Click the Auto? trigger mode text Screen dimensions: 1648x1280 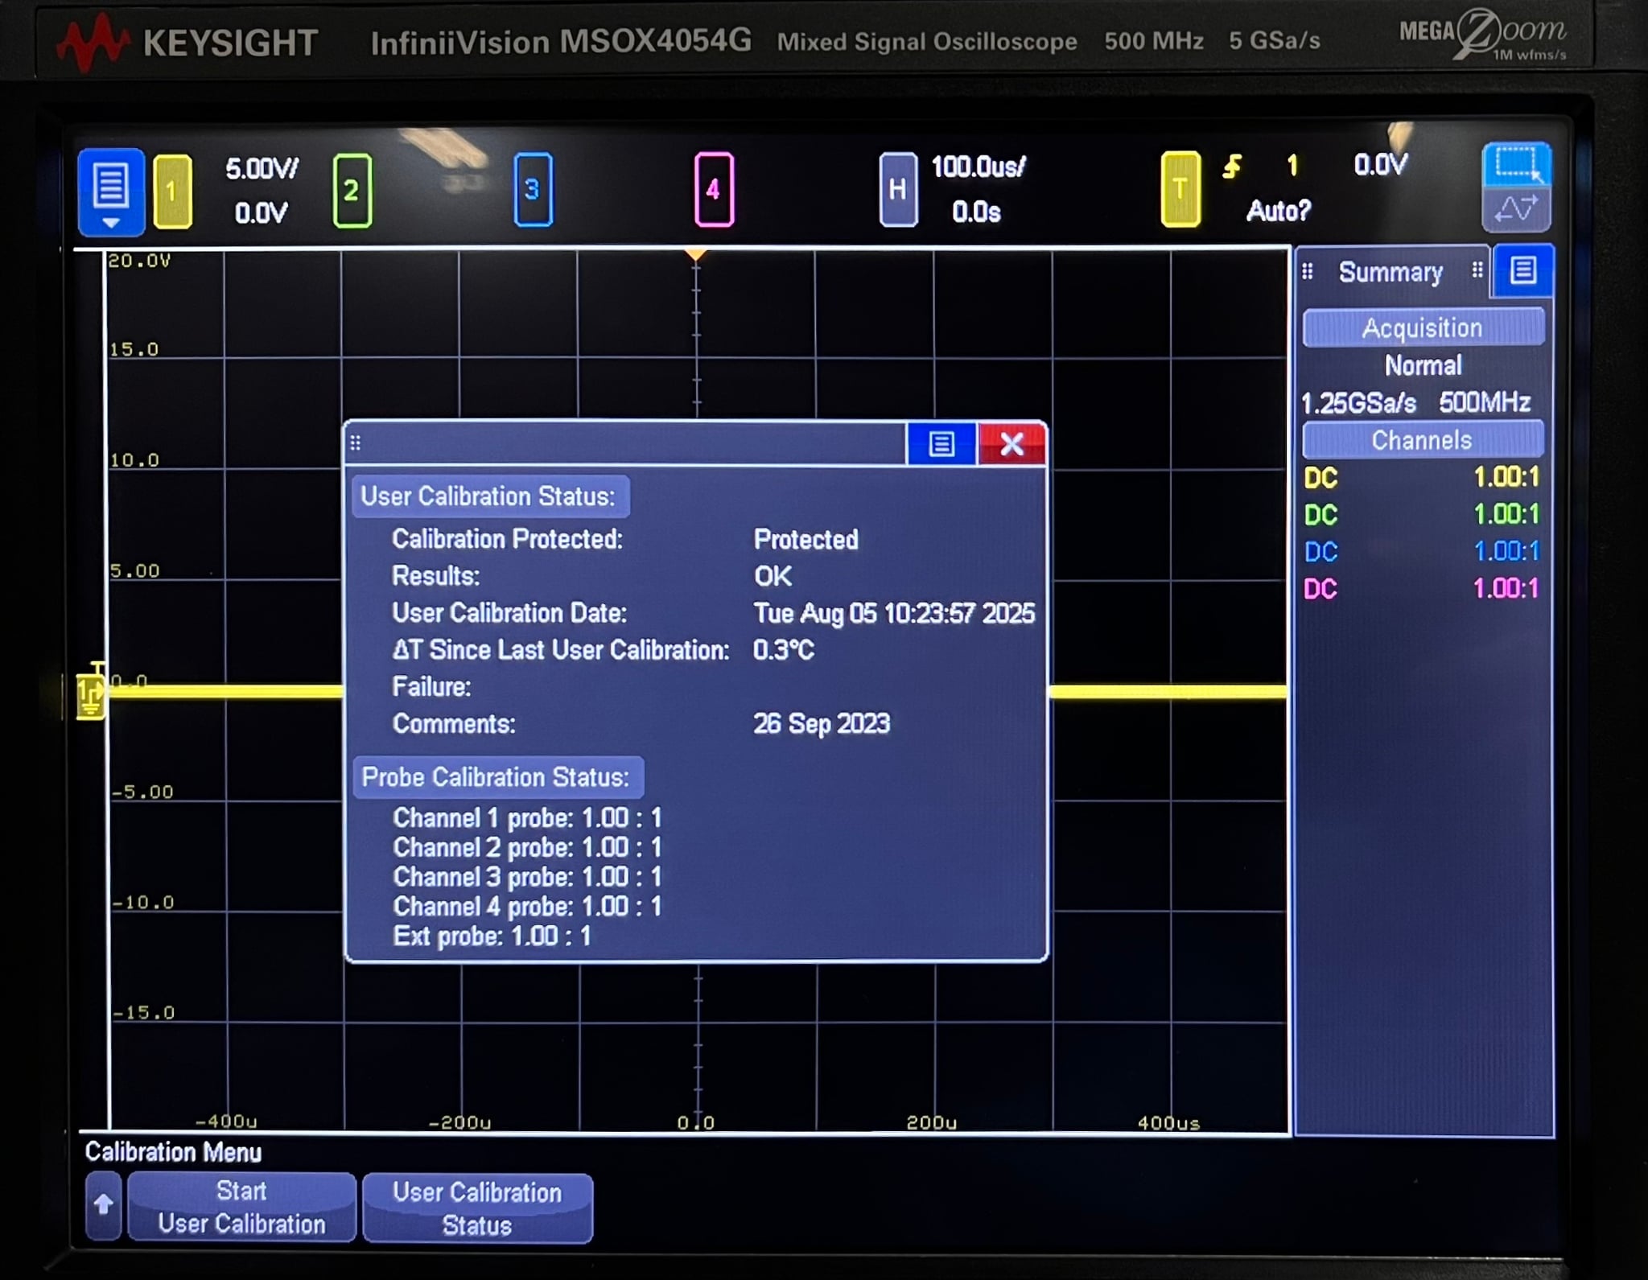point(1279,211)
